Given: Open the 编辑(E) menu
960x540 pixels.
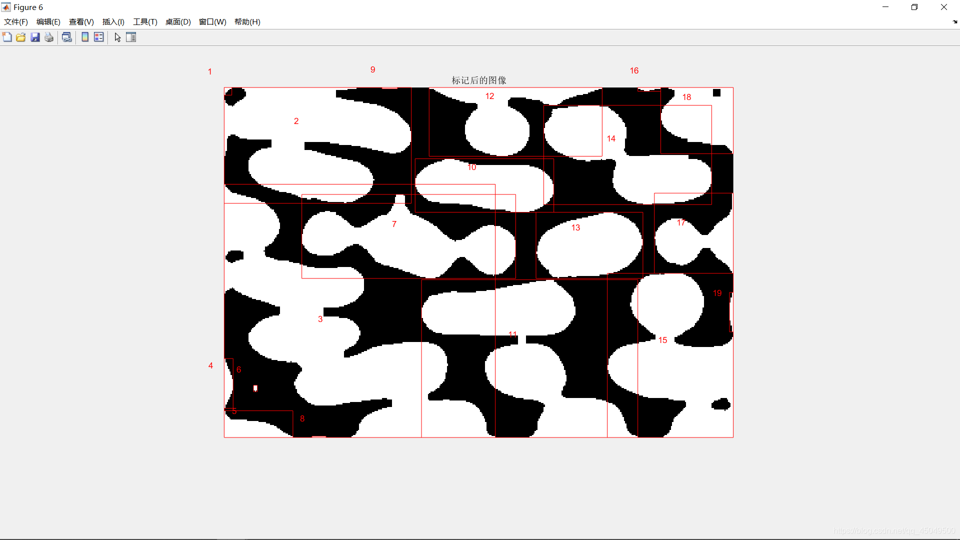Looking at the screenshot, I should (48, 22).
